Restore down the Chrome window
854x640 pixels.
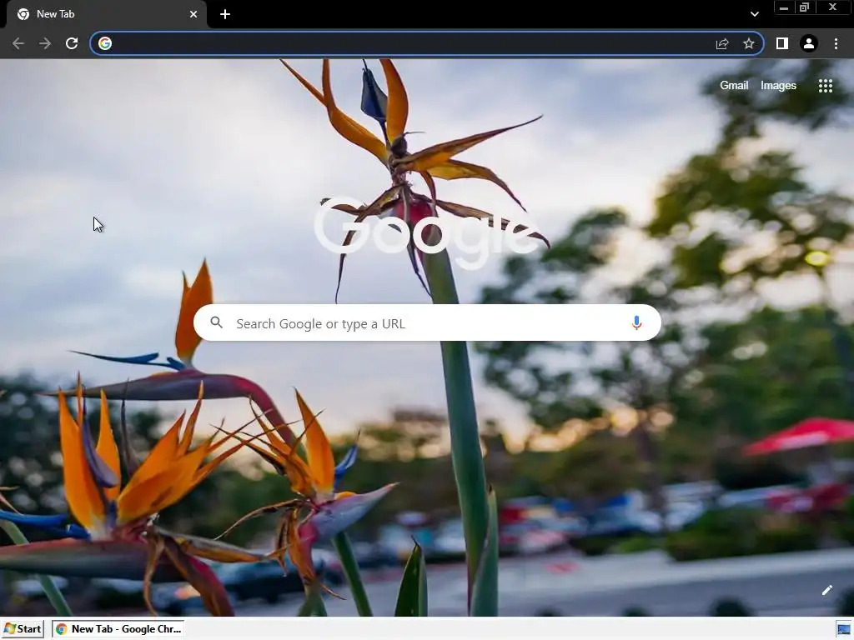[x=805, y=7]
